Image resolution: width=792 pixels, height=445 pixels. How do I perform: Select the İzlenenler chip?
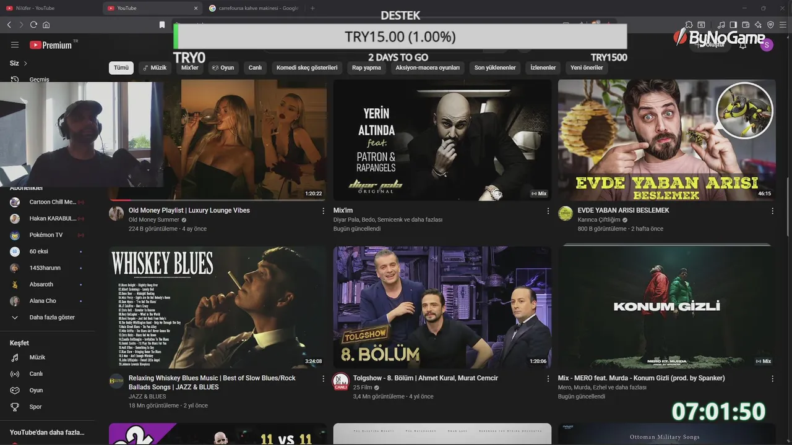click(543, 67)
